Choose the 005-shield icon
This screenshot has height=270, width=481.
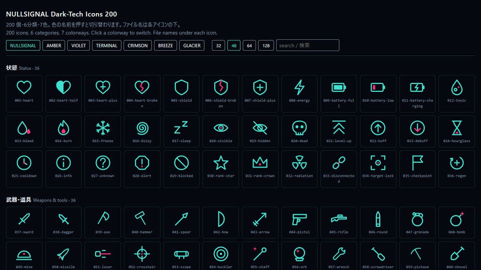coord(181,88)
